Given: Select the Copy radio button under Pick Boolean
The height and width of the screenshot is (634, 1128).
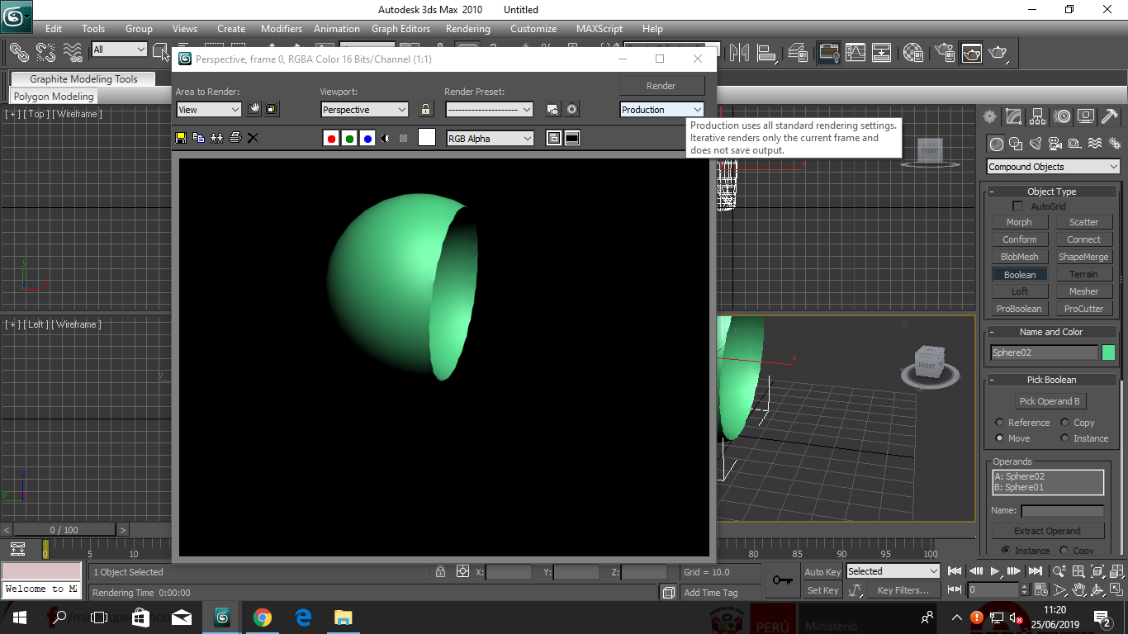Looking at the screenshot, I should 1065,422.
